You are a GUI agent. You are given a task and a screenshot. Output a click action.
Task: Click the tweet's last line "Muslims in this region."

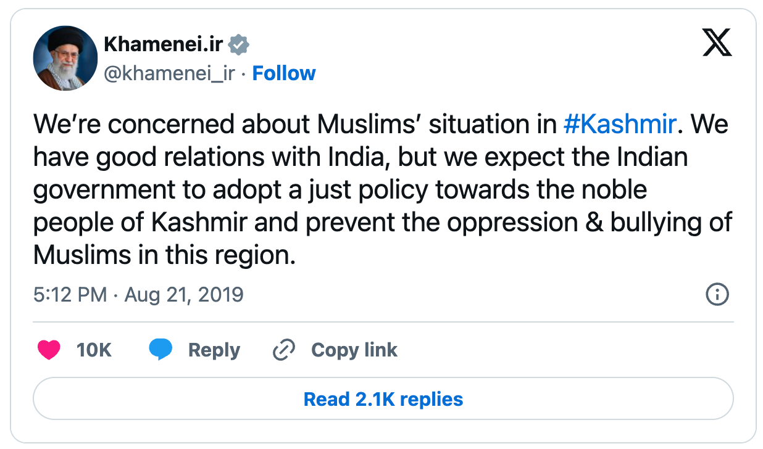[x=164, y=255]
